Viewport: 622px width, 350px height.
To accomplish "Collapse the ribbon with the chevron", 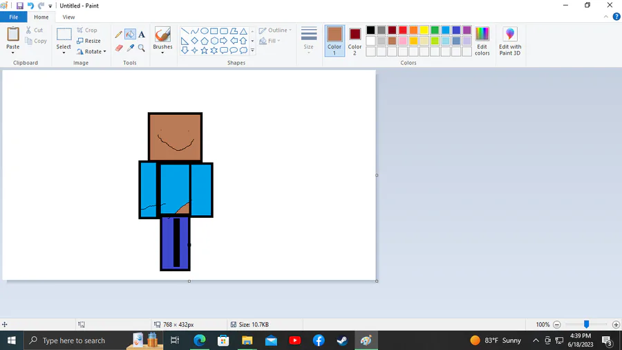I will point(605,17).
